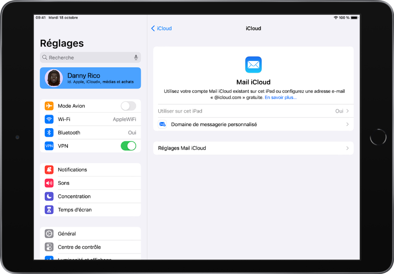Screen dimensions: 394x274
Task: Toggle the Mode Avion switch
Action: [x=128, y=106]
